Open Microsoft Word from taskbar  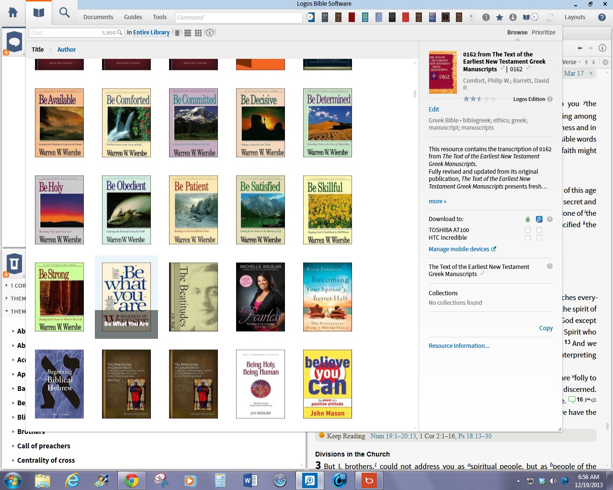[x=250, y=480]
